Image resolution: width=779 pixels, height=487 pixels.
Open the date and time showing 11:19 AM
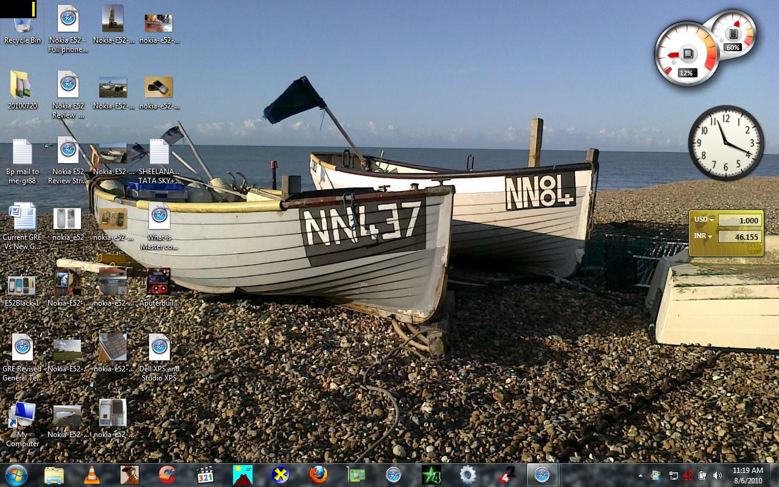coord(747,475)
